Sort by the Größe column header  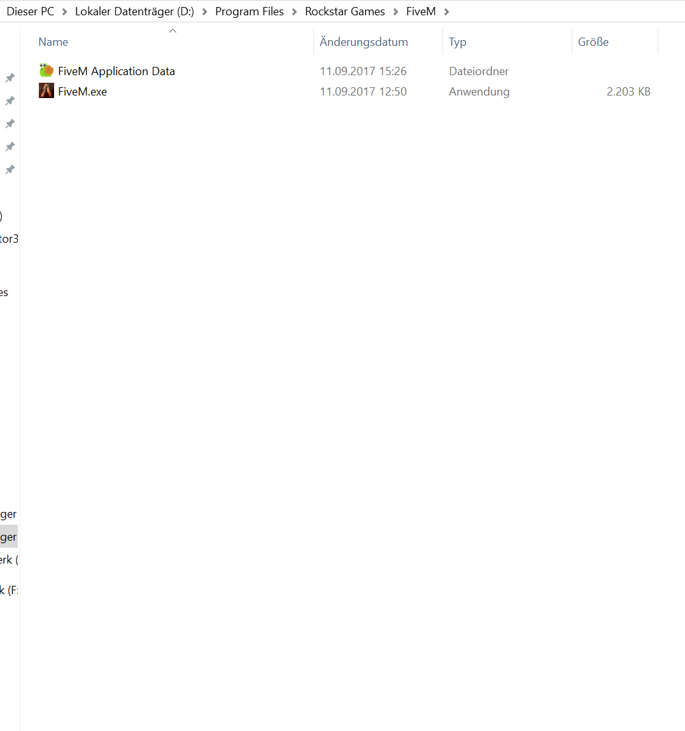593,42
